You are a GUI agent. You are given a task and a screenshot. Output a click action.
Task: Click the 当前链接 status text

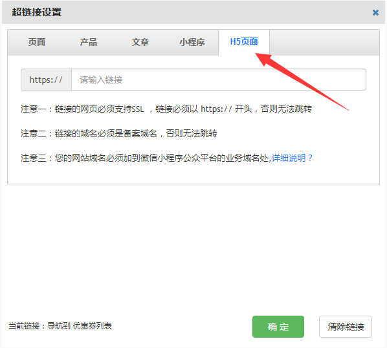pyautogui.click(x=60, y=326)
